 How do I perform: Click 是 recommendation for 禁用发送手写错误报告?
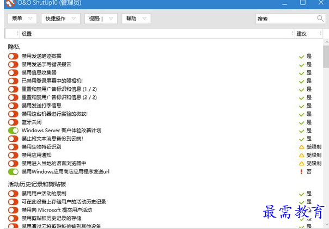[309, 64]
